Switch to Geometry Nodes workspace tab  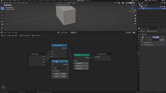click(80, 1)
